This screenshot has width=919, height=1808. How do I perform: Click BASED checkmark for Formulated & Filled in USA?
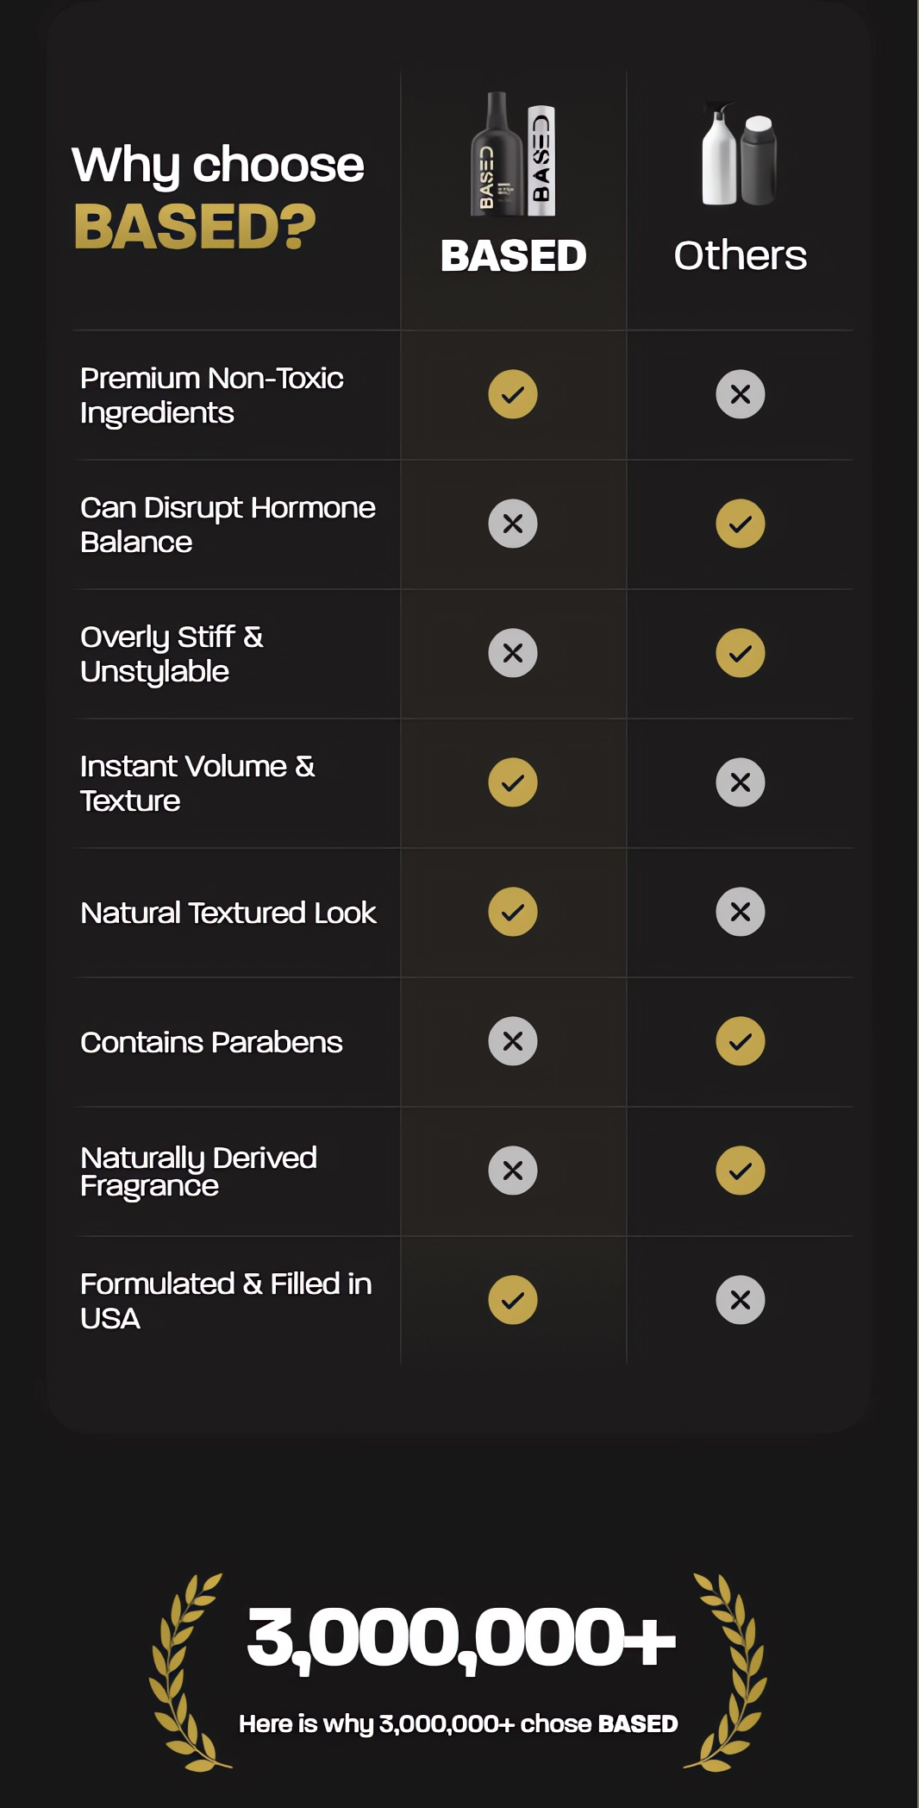pyautogui.click(x=513, y=1300)
